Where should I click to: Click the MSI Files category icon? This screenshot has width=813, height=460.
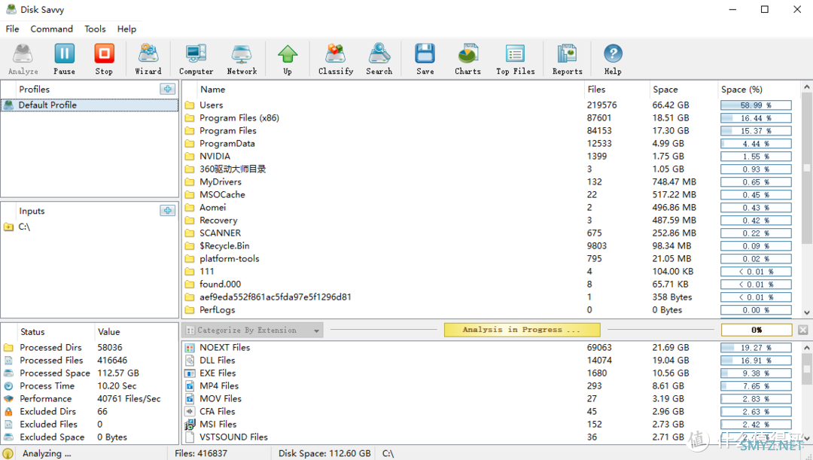tap(190, 424)
